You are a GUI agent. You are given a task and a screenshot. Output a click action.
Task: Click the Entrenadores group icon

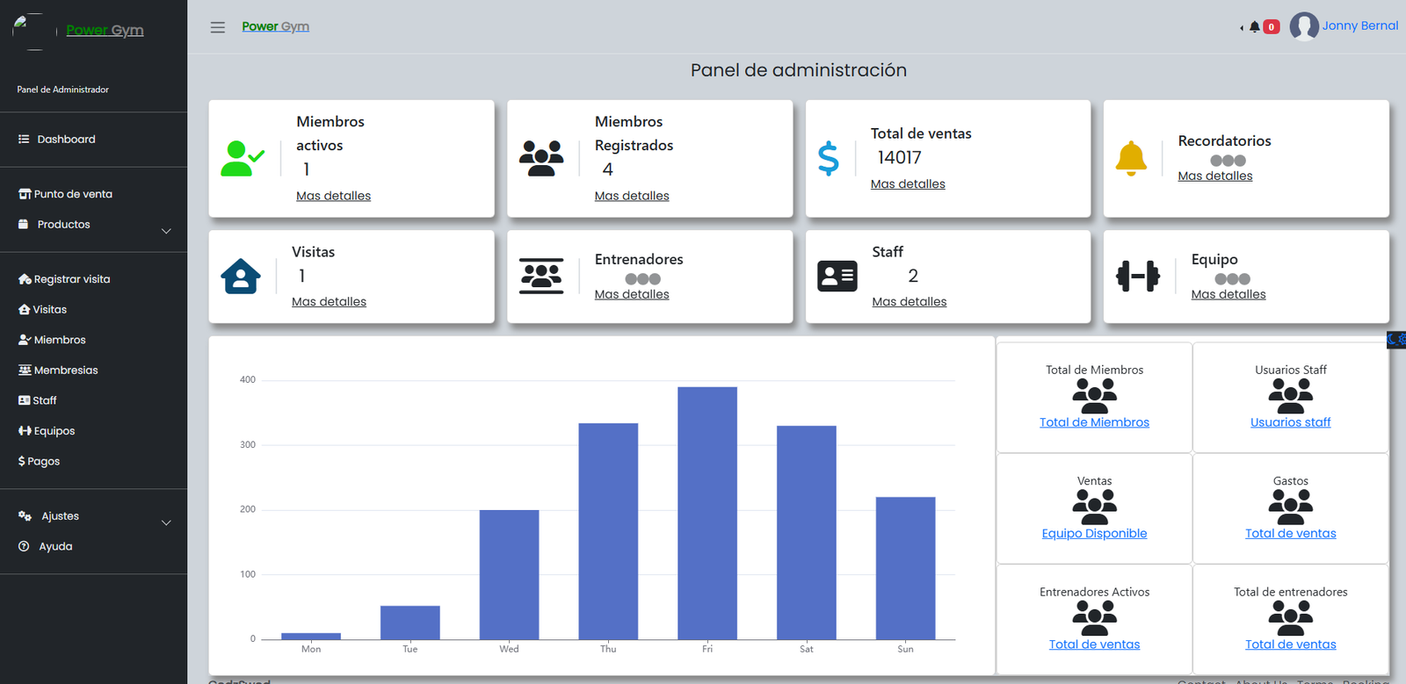[x=541, y=277]
